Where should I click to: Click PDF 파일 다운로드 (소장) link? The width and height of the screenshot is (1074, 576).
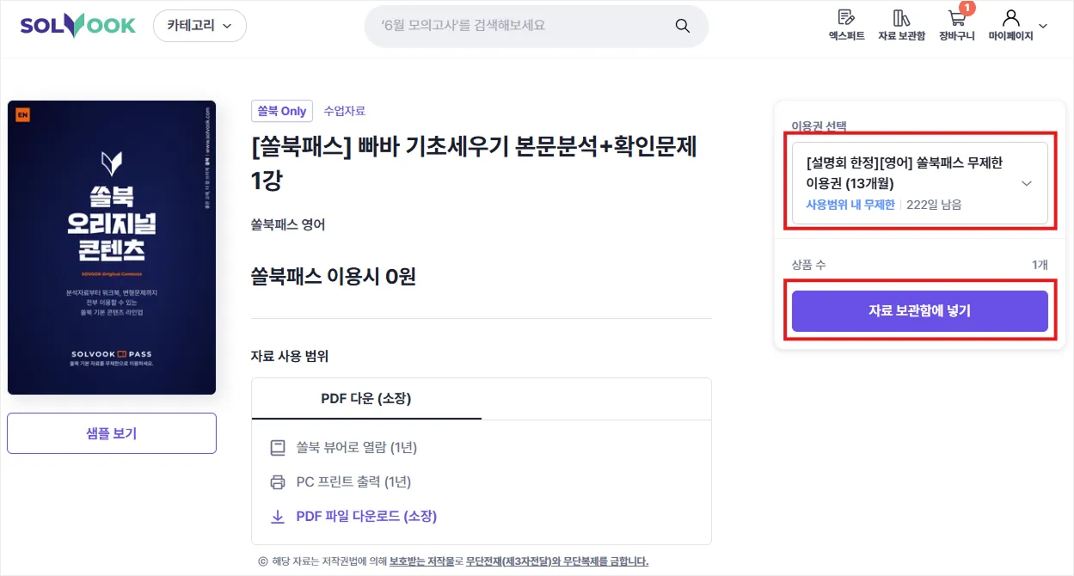pos(366,517)
